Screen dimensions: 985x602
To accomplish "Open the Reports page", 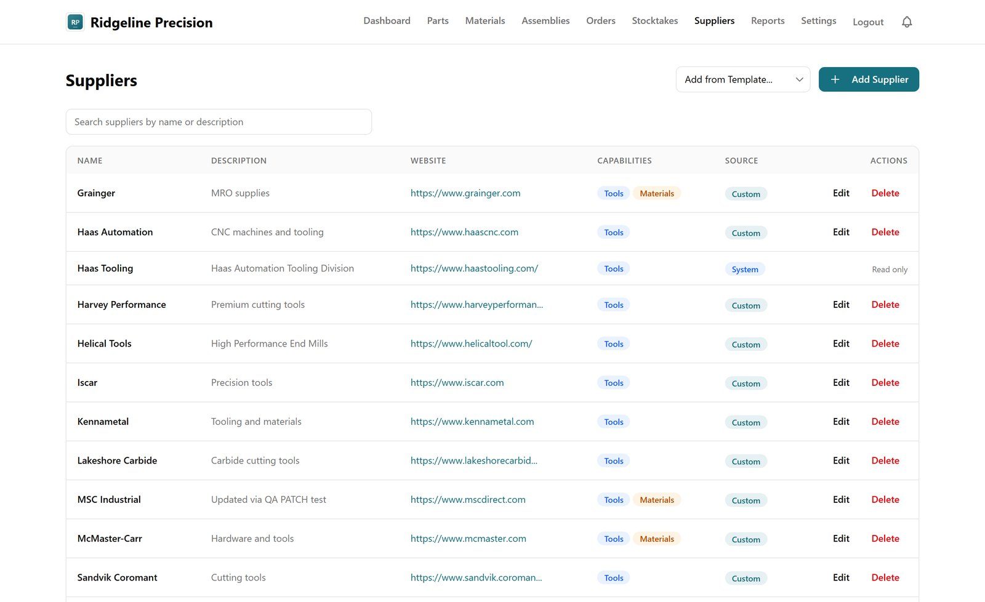I will pos(768,21).
